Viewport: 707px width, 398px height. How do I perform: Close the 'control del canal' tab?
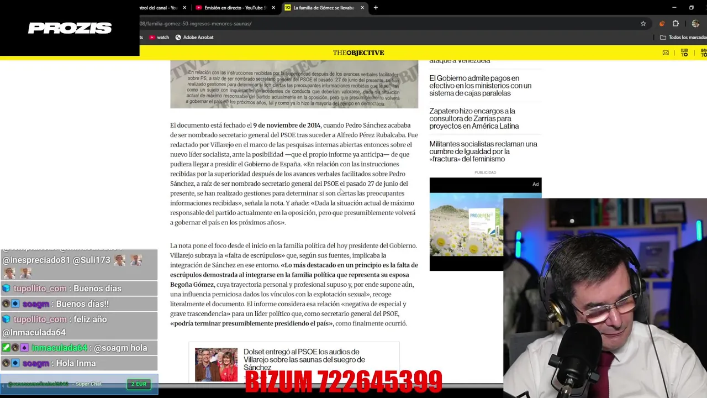pos(184,8)
